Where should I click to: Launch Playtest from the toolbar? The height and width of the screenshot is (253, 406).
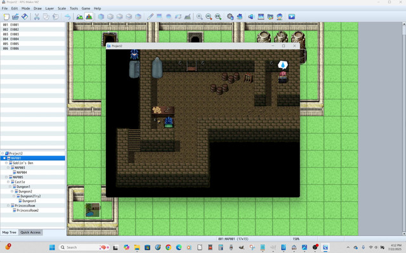(292, 17)
